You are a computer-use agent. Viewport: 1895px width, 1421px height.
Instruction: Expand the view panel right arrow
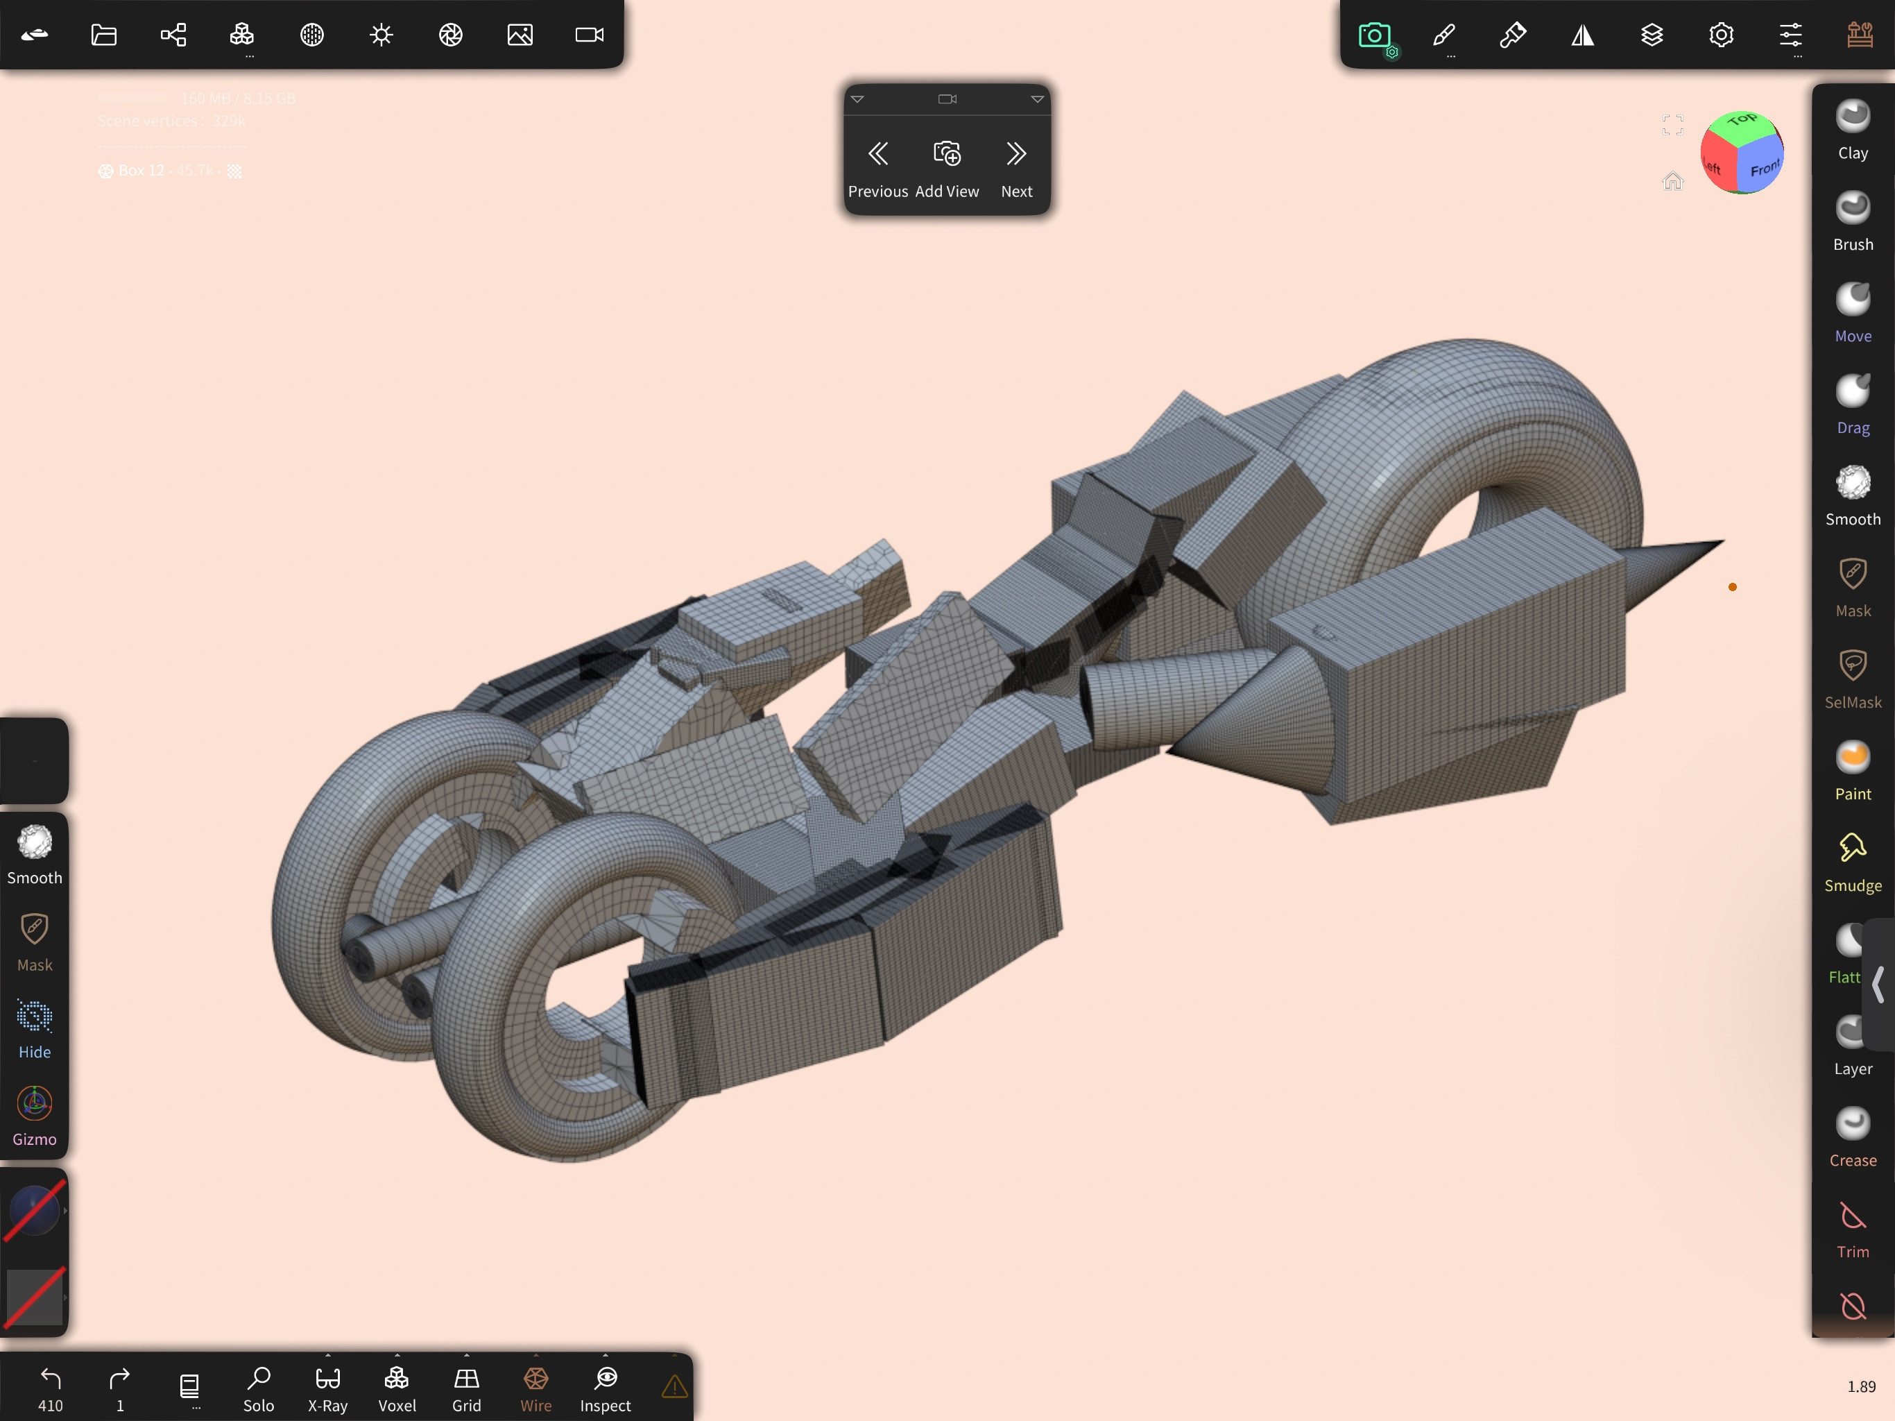pyautogui.click(x=1038, y=99)
